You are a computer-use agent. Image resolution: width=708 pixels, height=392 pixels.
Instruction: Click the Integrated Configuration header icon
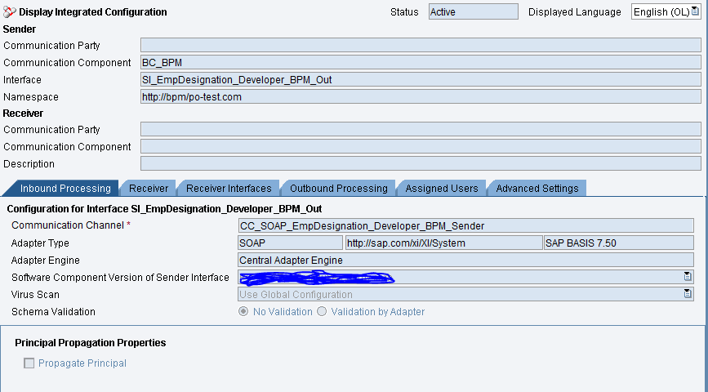pos(10,12)
